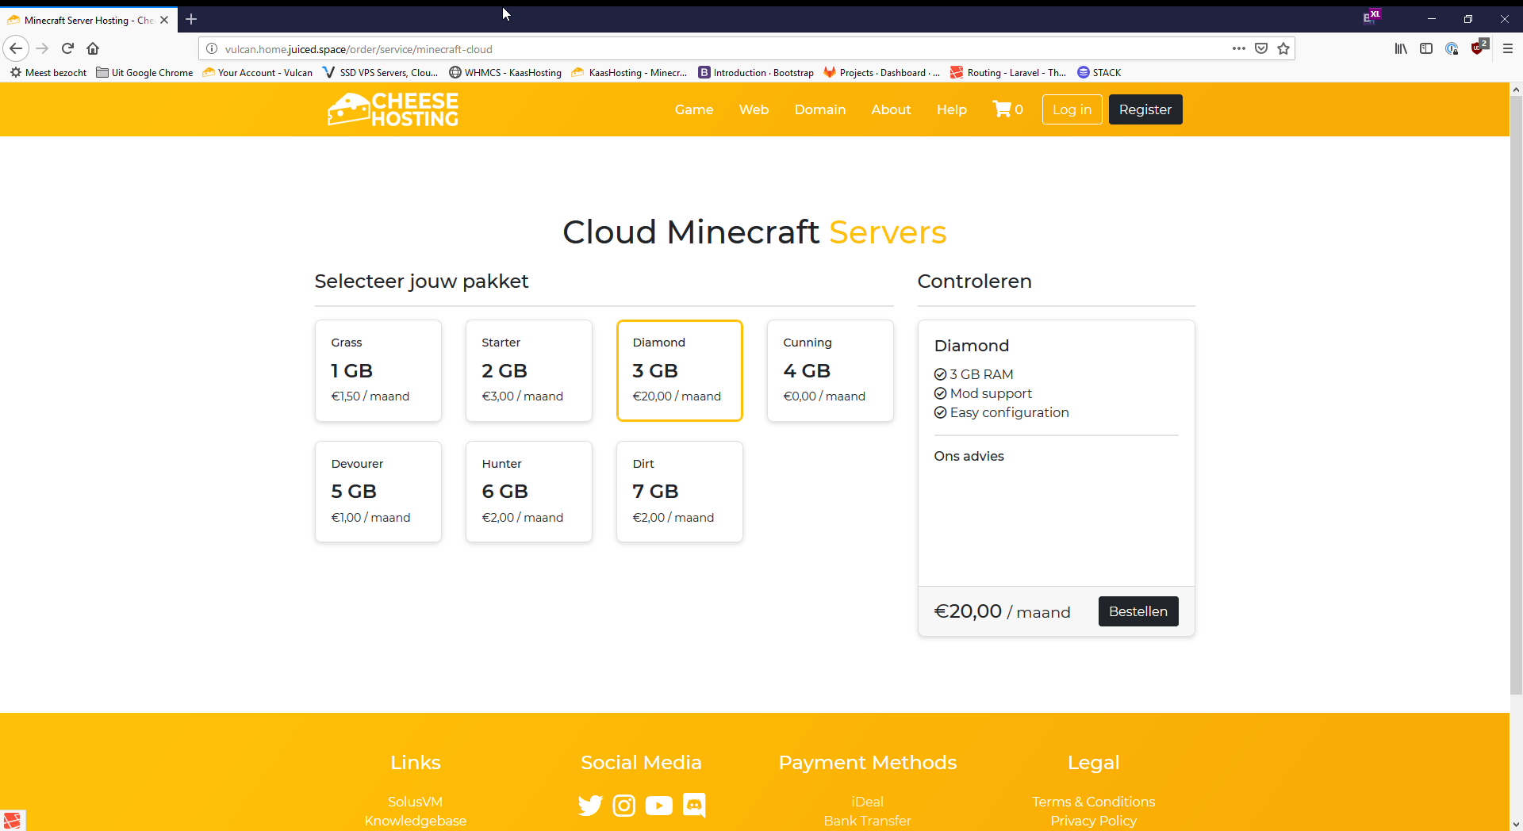Open the Discord icon in footer
The height and width of the screenshot is (831, 1523).
pyautogui.click(x=694, y=806)
